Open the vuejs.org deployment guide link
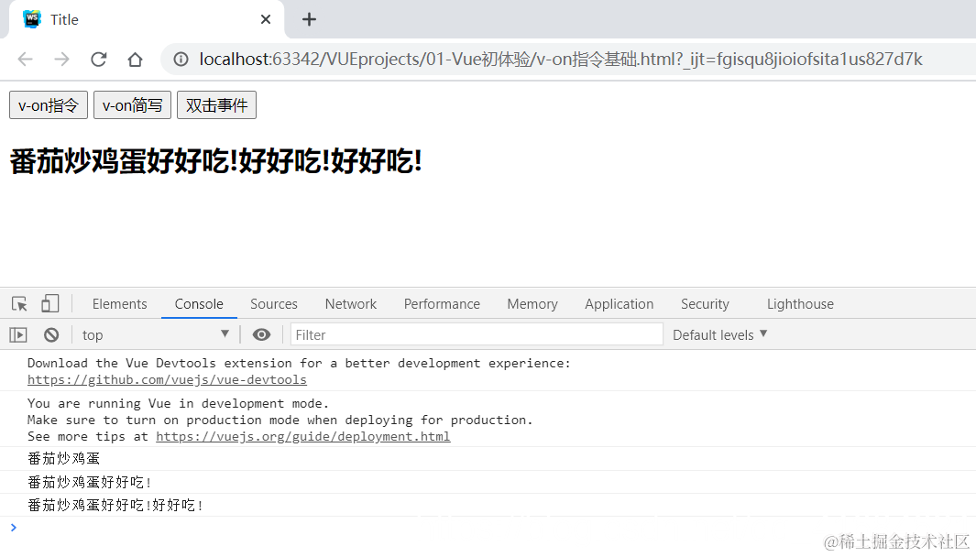 [302, 437]
